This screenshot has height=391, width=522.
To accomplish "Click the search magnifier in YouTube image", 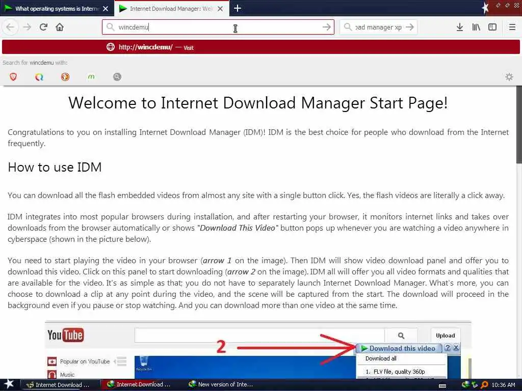I will 401,336.
